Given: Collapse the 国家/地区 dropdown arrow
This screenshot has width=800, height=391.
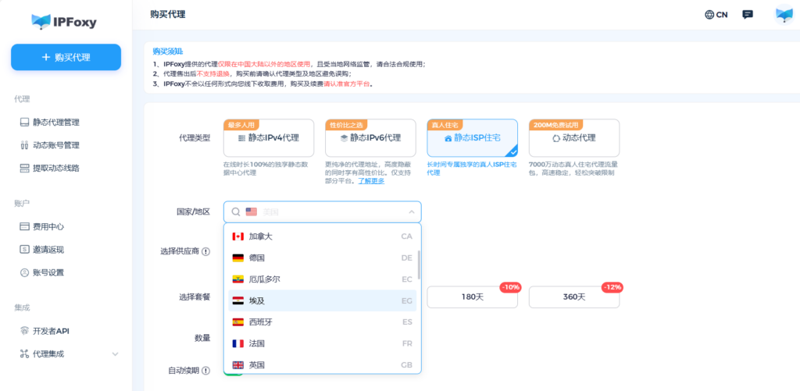Looking at the screenshot, I should coord(411,211).
